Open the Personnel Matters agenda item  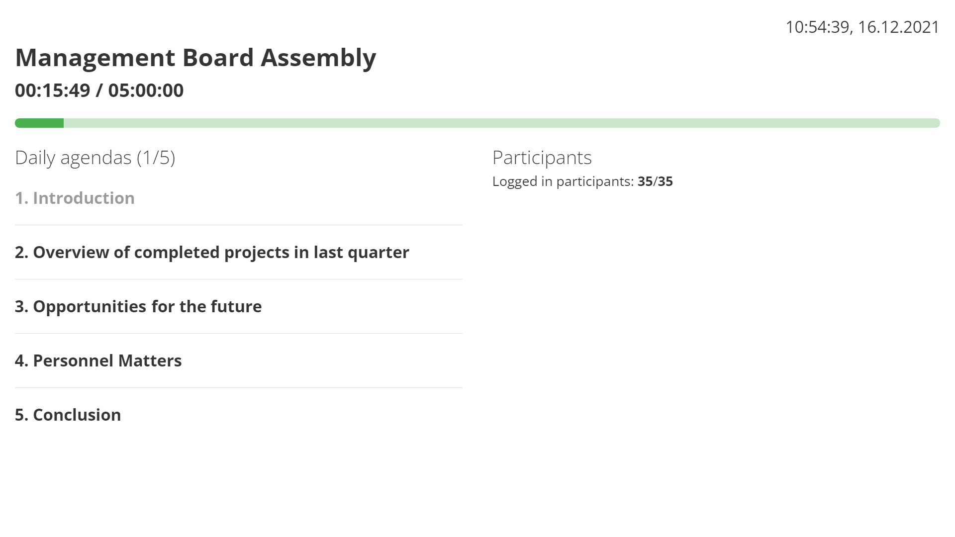(98, 360)
